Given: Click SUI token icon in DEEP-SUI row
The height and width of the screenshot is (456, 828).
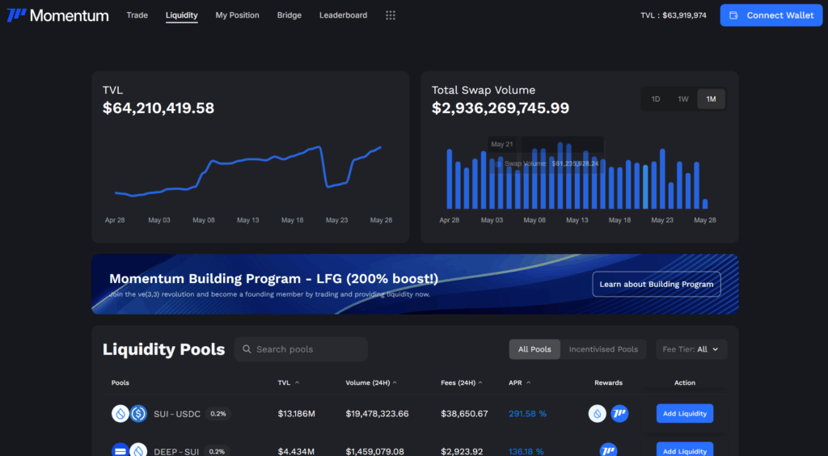Looking at the screenshot, I should (138, 450).
